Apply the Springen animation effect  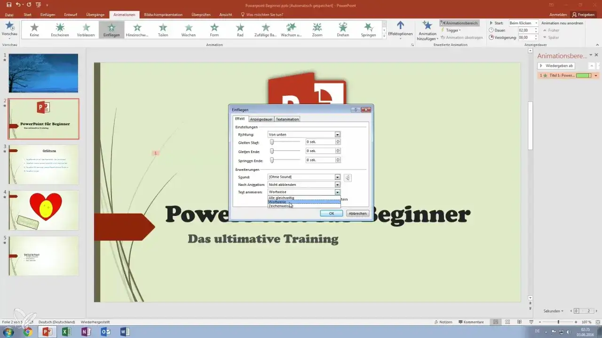click(368, 30)
